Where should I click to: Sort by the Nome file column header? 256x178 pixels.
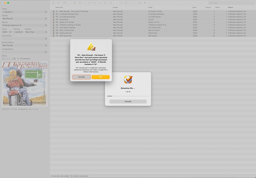[x=59, y=7]
